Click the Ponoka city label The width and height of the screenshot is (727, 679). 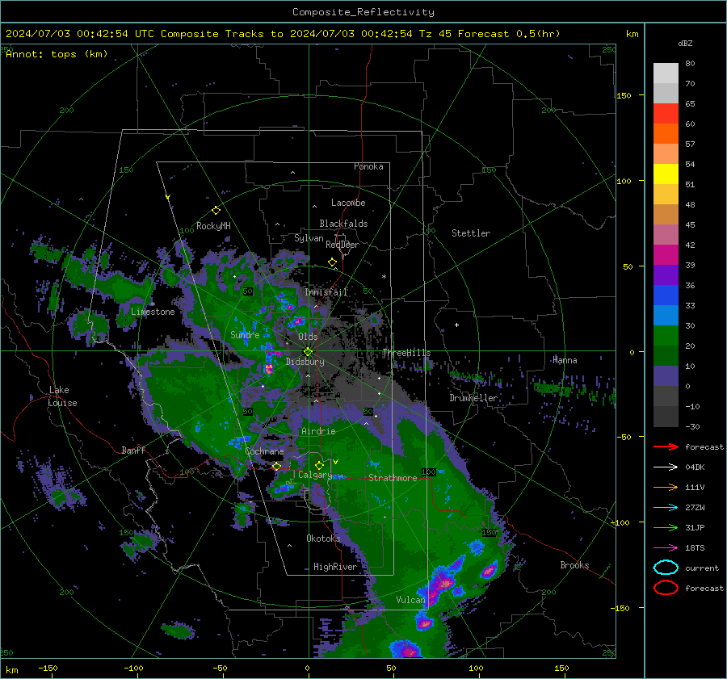point(368,166)
